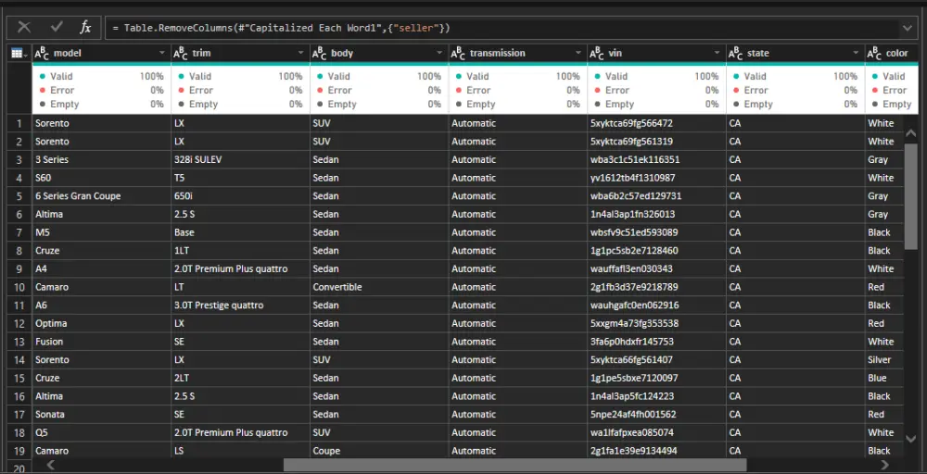Change data type icon of transmission column

(x=458, y=54)
